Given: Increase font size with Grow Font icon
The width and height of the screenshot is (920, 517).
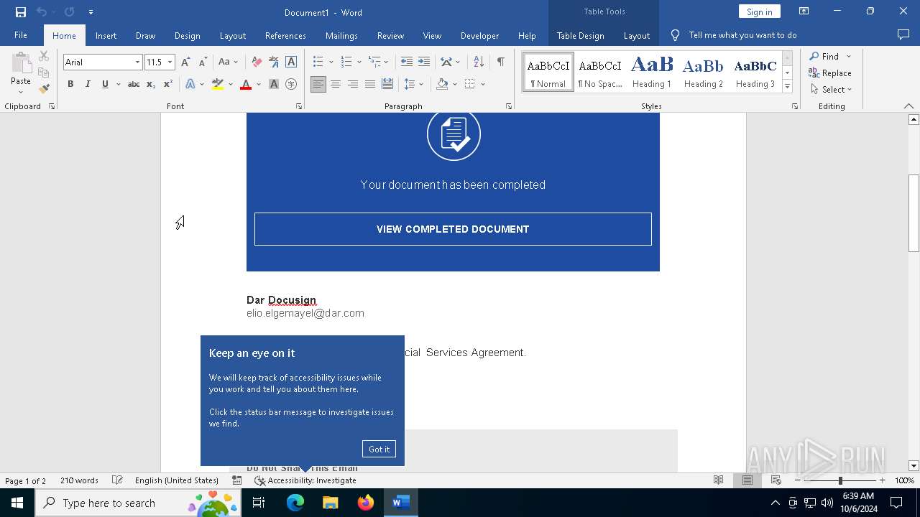Looking at the screenshot, I should 185,62.
